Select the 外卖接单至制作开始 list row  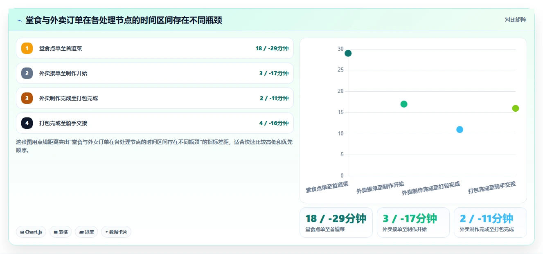[x=155, y=73]
